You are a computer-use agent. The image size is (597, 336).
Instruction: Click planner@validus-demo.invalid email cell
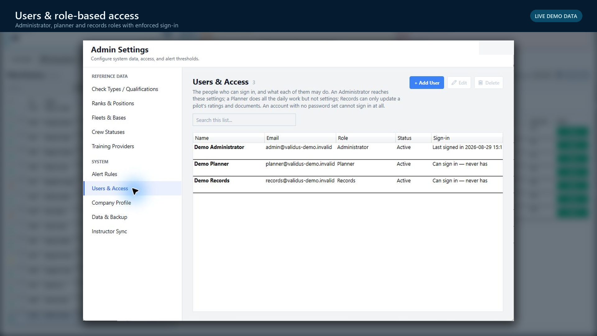coord(300,164)
